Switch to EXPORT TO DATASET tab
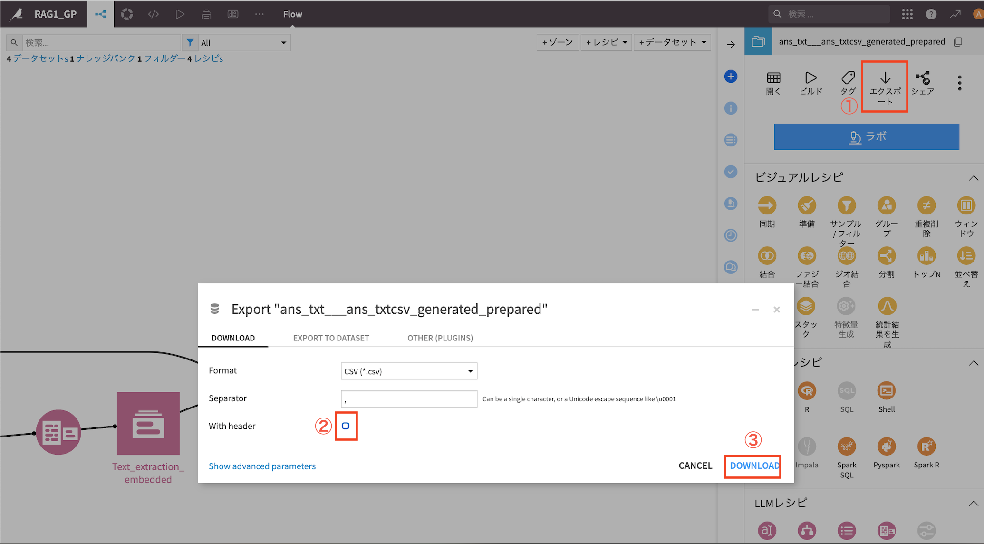Image resolution: width=984 pixels, height=544 pixels. 331,338
